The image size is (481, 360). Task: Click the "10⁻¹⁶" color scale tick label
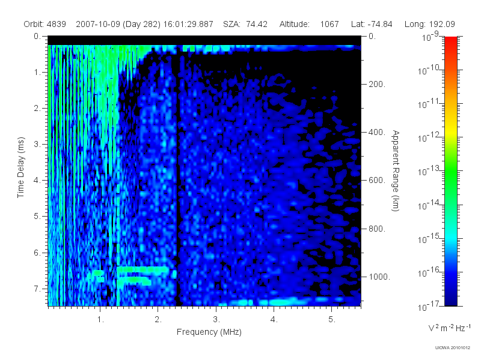(x=430, y=272)
